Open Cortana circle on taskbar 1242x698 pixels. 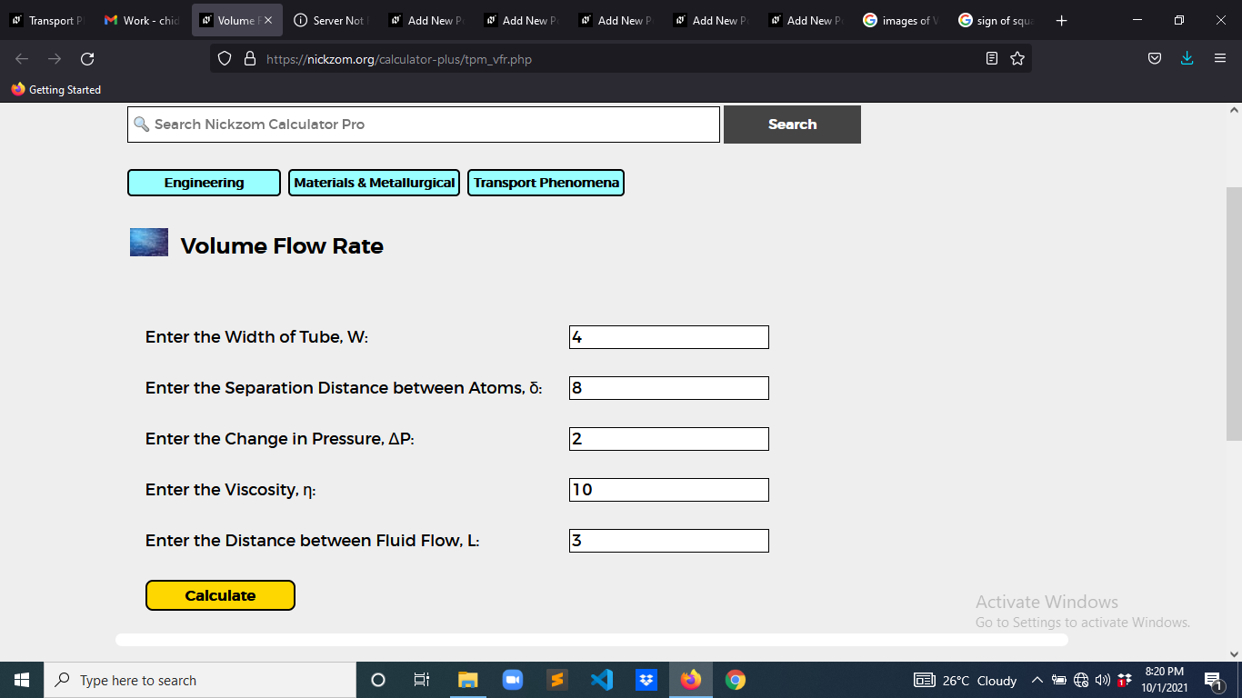click(x=378, y=680)
